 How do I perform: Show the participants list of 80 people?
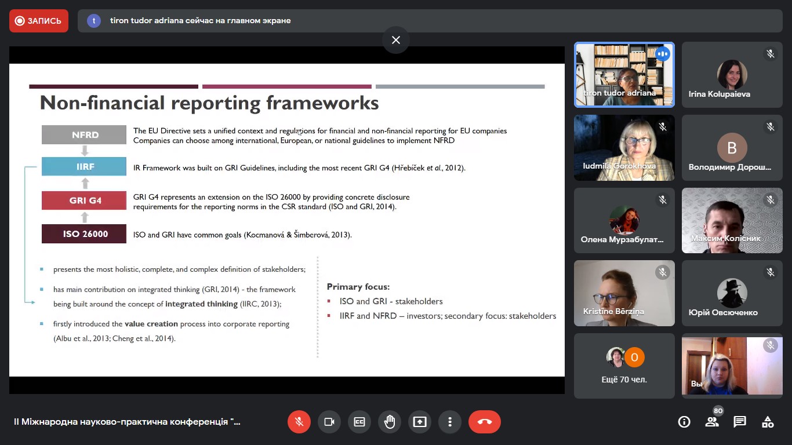coord(712,422)
